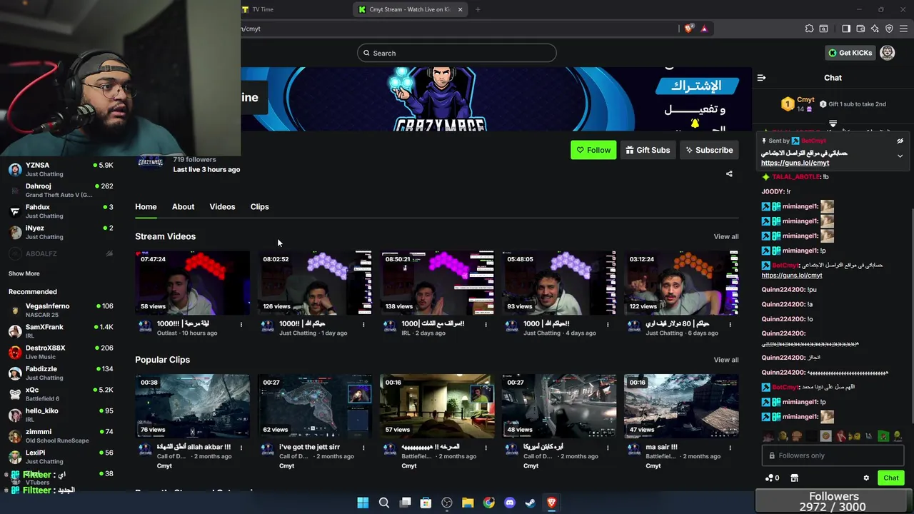Focus the Kick Search field
The height and width of the screenshot is (514, 914).
point(456,53)
